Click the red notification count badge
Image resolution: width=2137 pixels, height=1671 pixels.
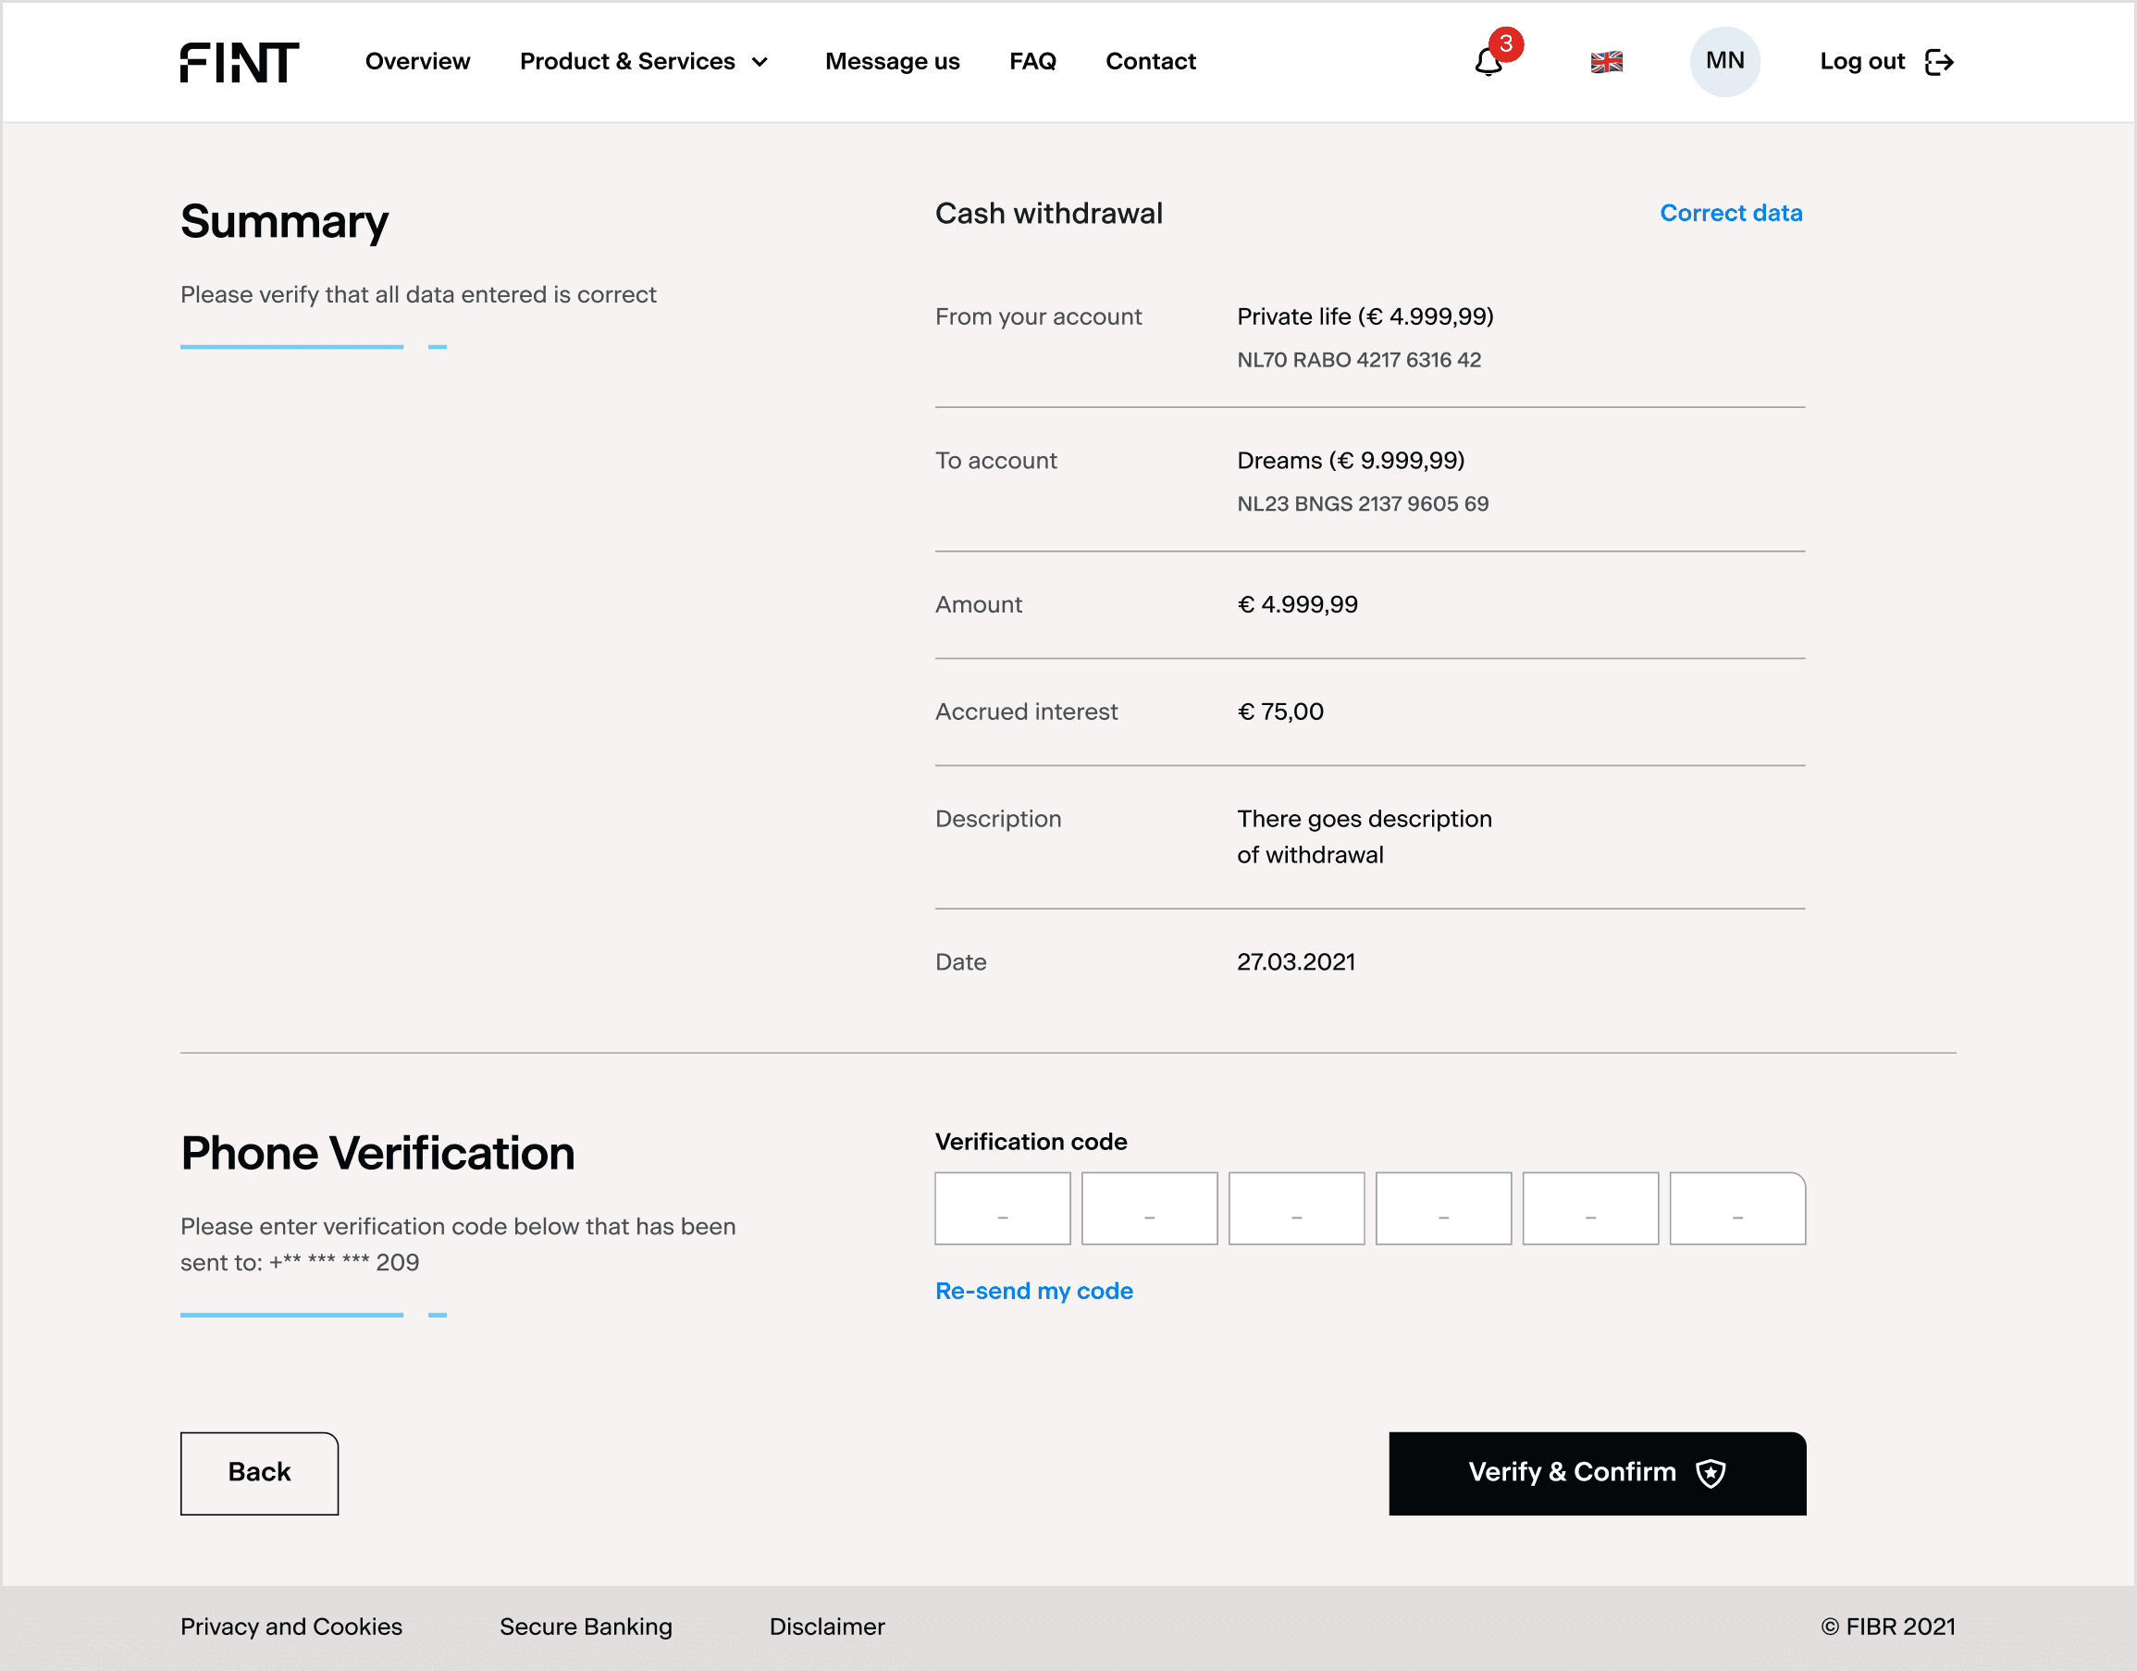point(1506,44)
